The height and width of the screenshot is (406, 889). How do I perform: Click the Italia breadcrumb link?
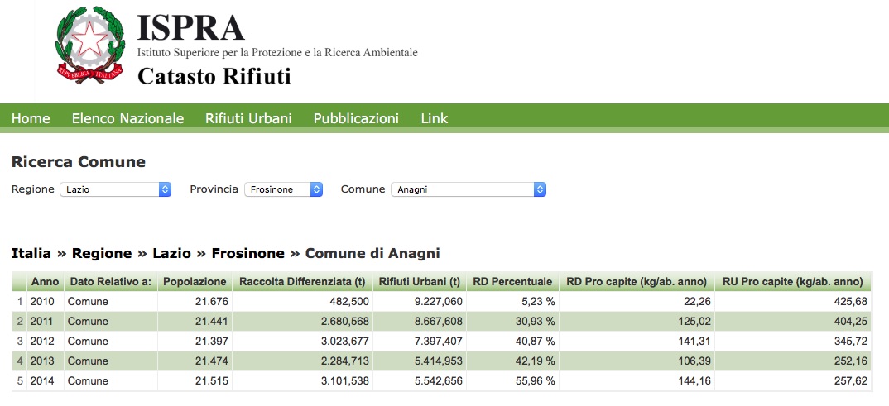pos(31,253)
